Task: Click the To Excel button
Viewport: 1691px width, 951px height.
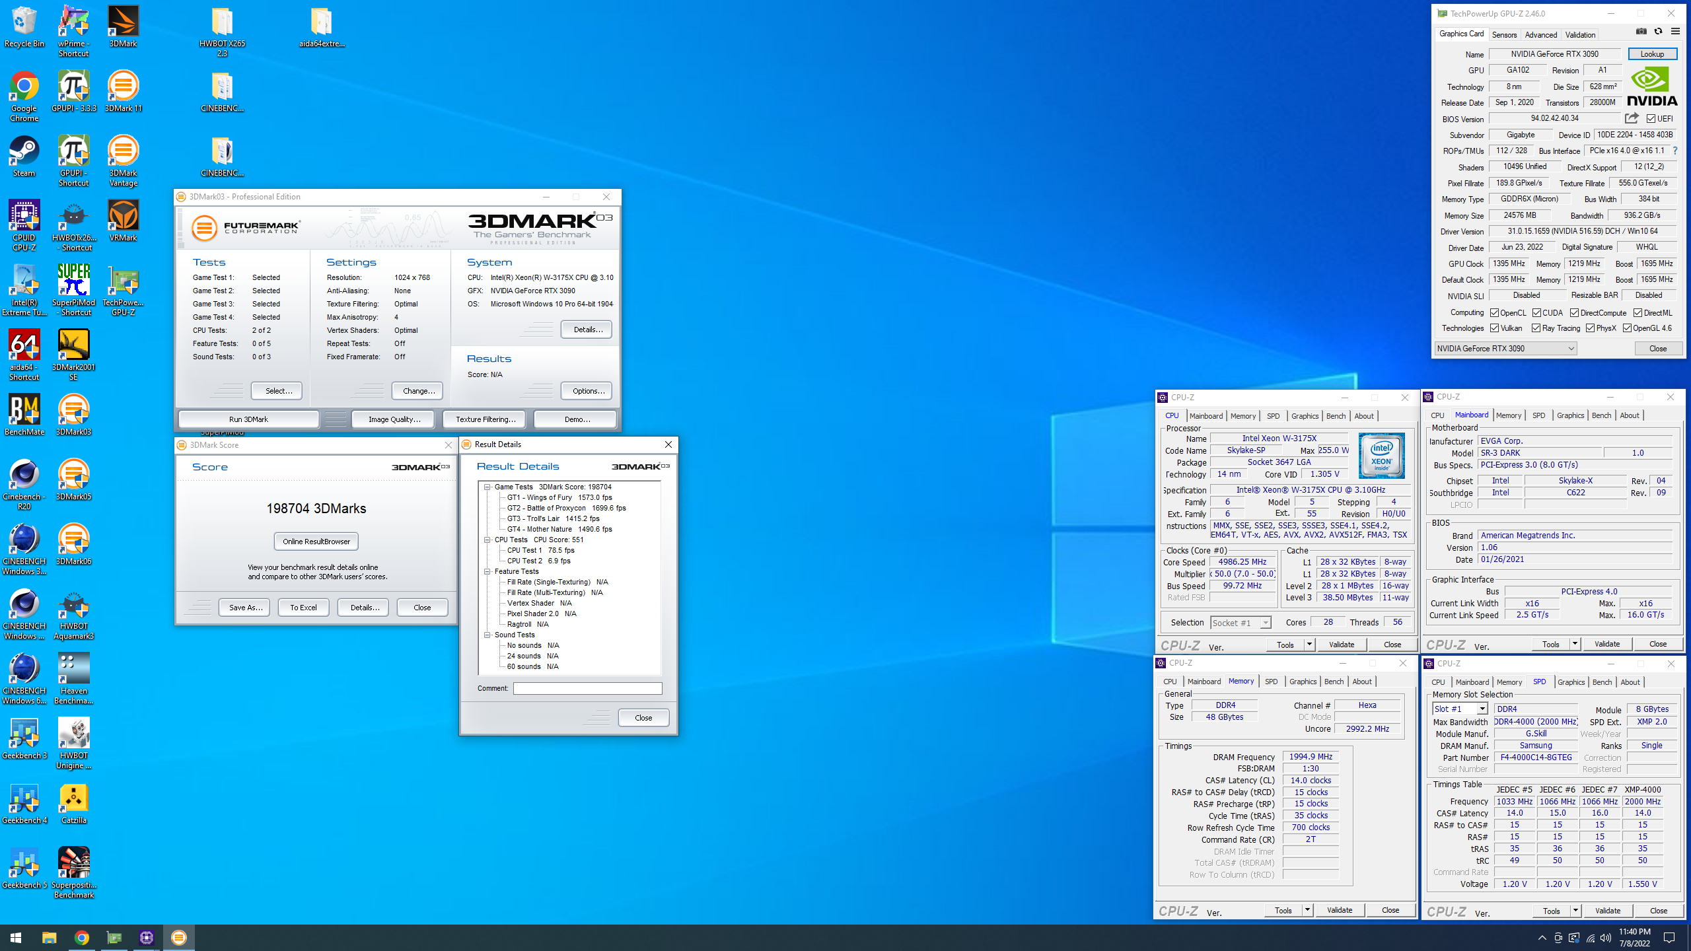Action: pos(303,608)
